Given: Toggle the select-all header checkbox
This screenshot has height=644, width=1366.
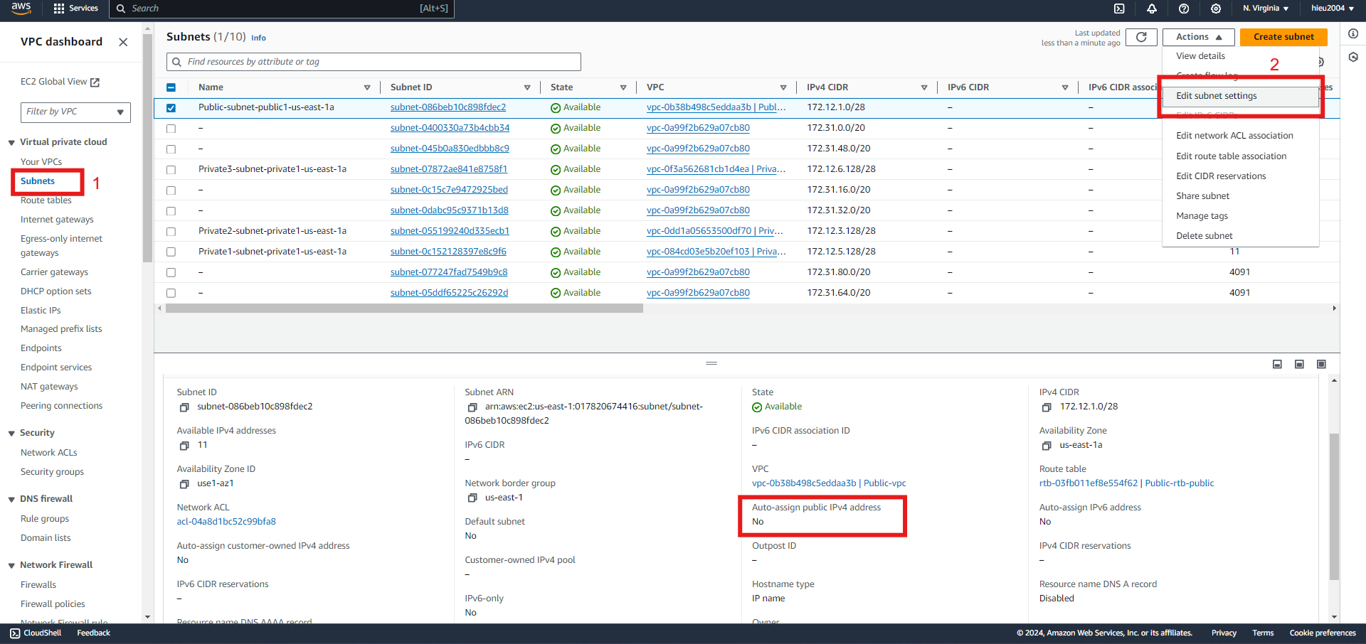Looking at the screenshot, I should (171, 87).
